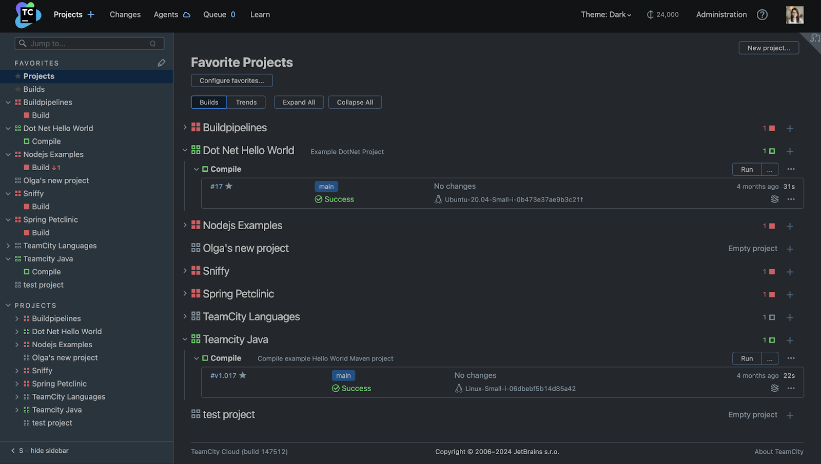Click the New project... button
This screenshot has height=464, width=821.
click(769, 48)
